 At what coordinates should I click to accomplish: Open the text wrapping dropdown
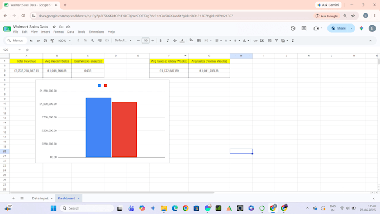[x=236, y=41]
